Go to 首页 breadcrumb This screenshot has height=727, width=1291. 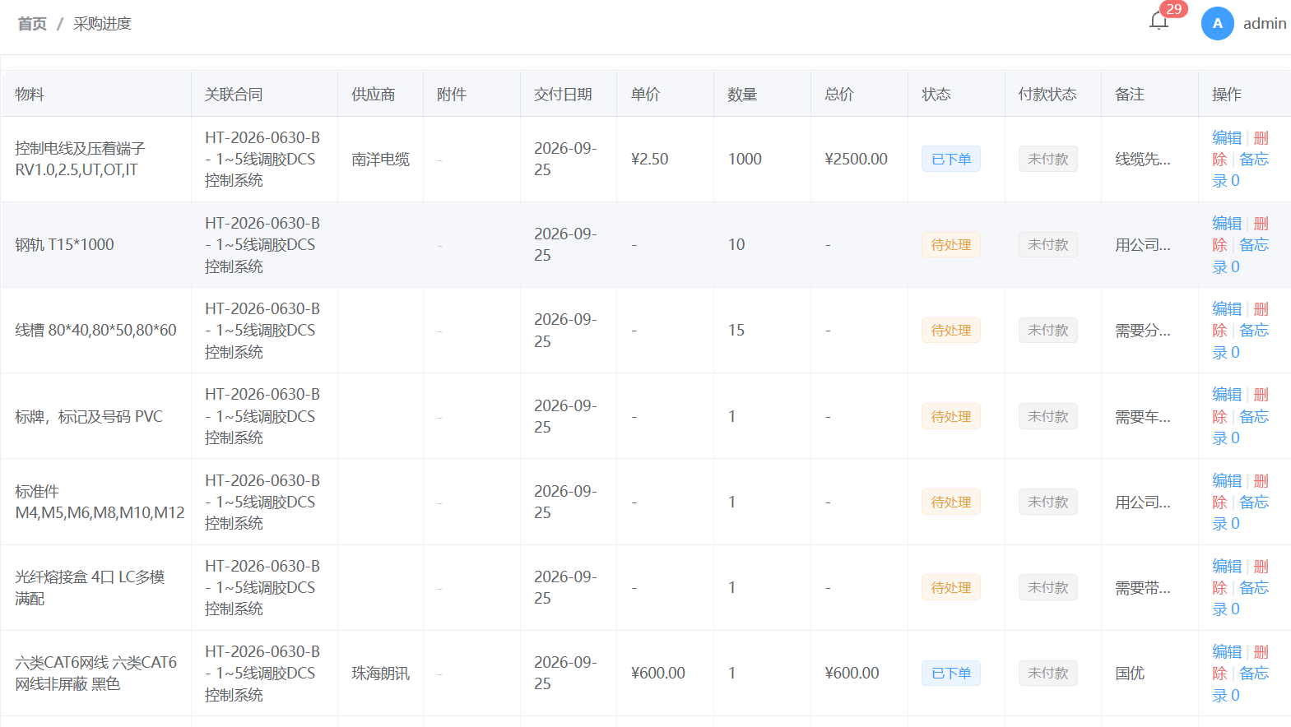pyautogui.click(x=32, y=24)
